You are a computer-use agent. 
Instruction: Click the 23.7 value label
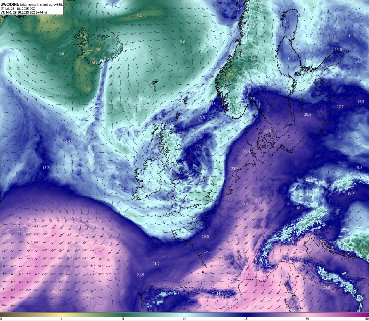tap(235, 169)
